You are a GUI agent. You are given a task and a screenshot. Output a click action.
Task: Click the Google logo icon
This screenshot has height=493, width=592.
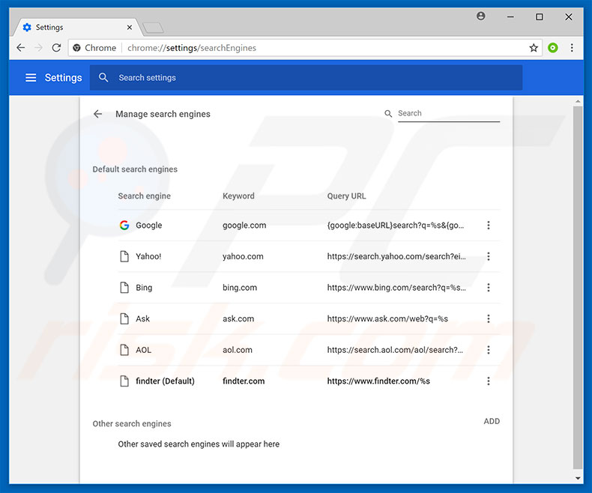(124, 226)
